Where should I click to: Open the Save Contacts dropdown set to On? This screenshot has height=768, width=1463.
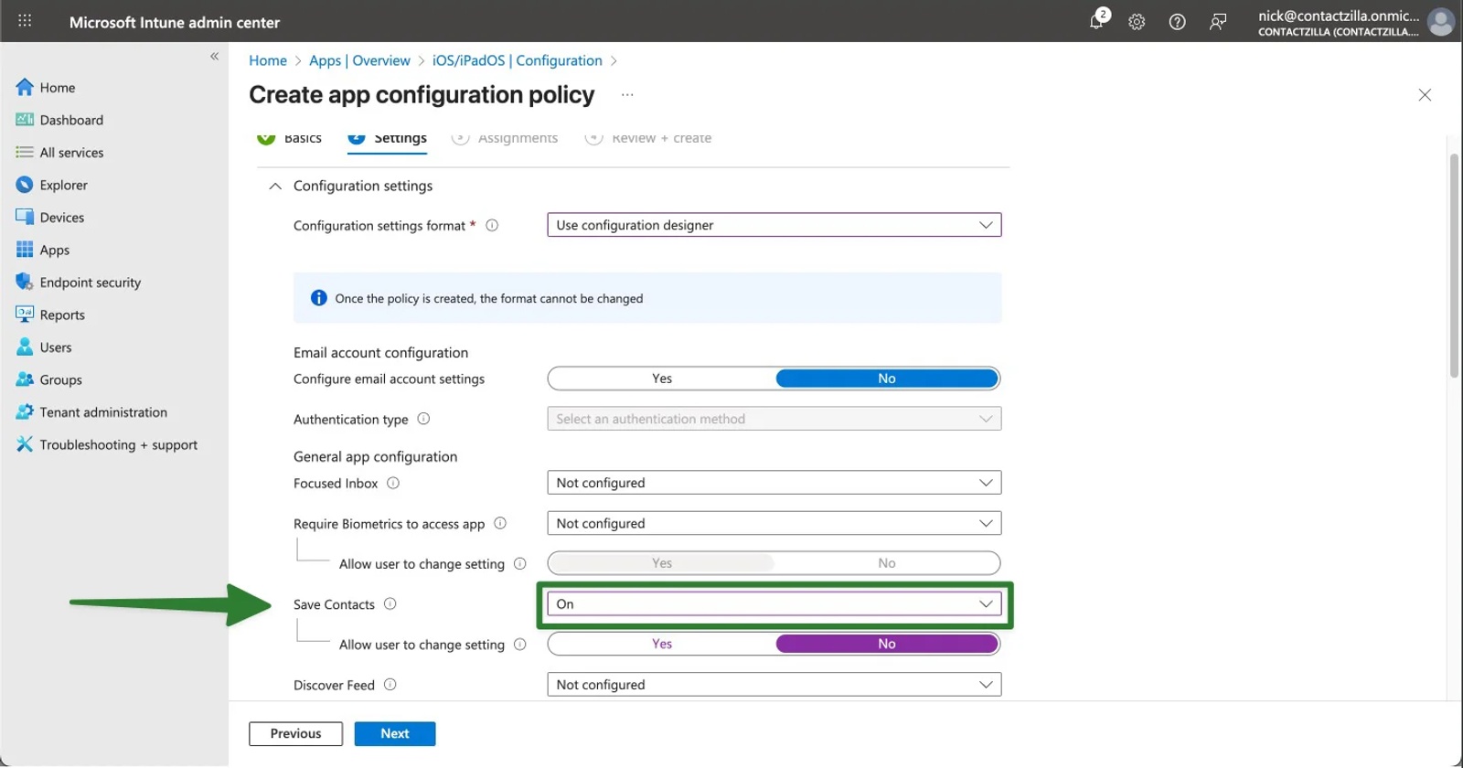pyautogui.click(x=774, y=603)
